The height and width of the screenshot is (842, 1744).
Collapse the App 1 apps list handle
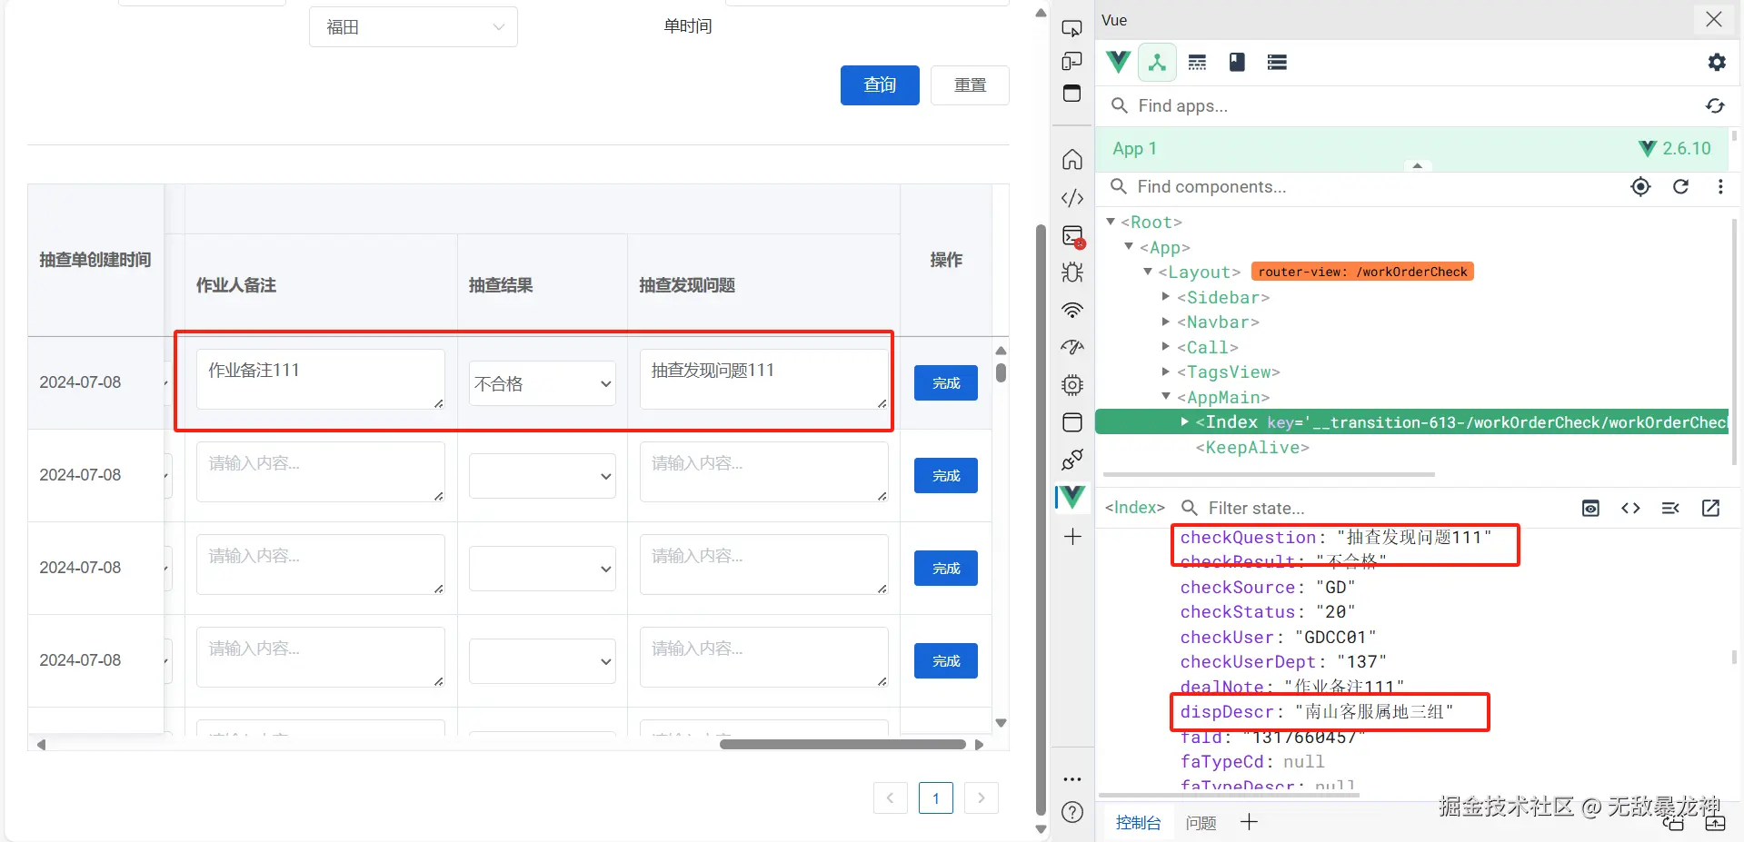click(x=1417, y=165)
